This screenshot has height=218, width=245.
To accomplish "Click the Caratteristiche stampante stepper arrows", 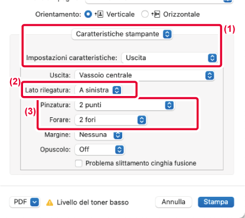I will (167, 34).
